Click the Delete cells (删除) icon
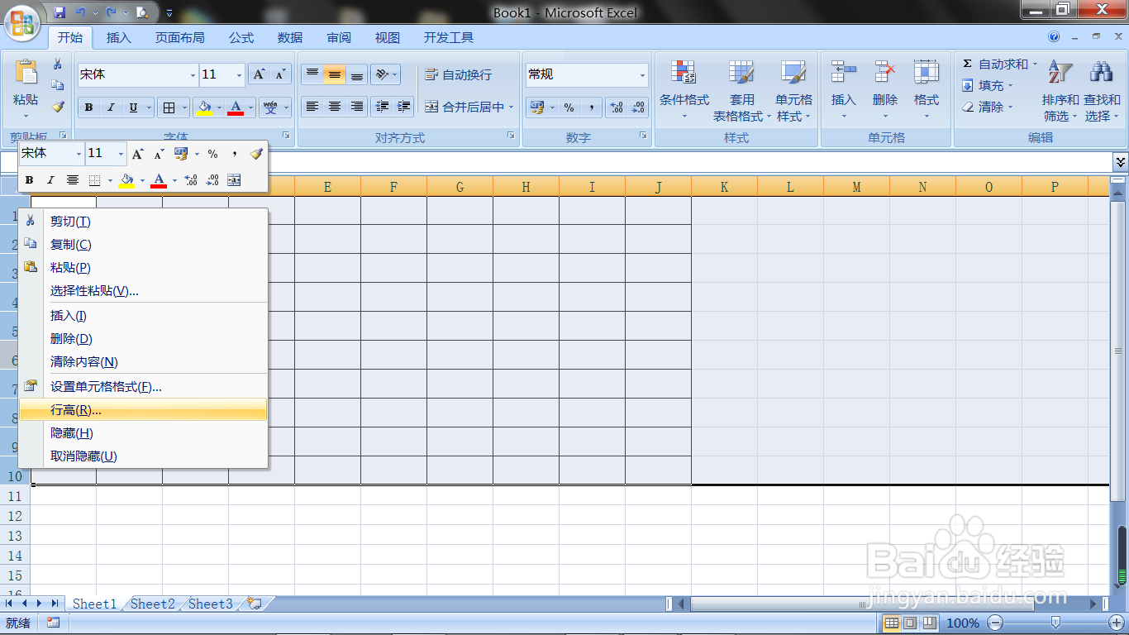1129x635 pixels. pyautogui.click(x=885, y=73)
